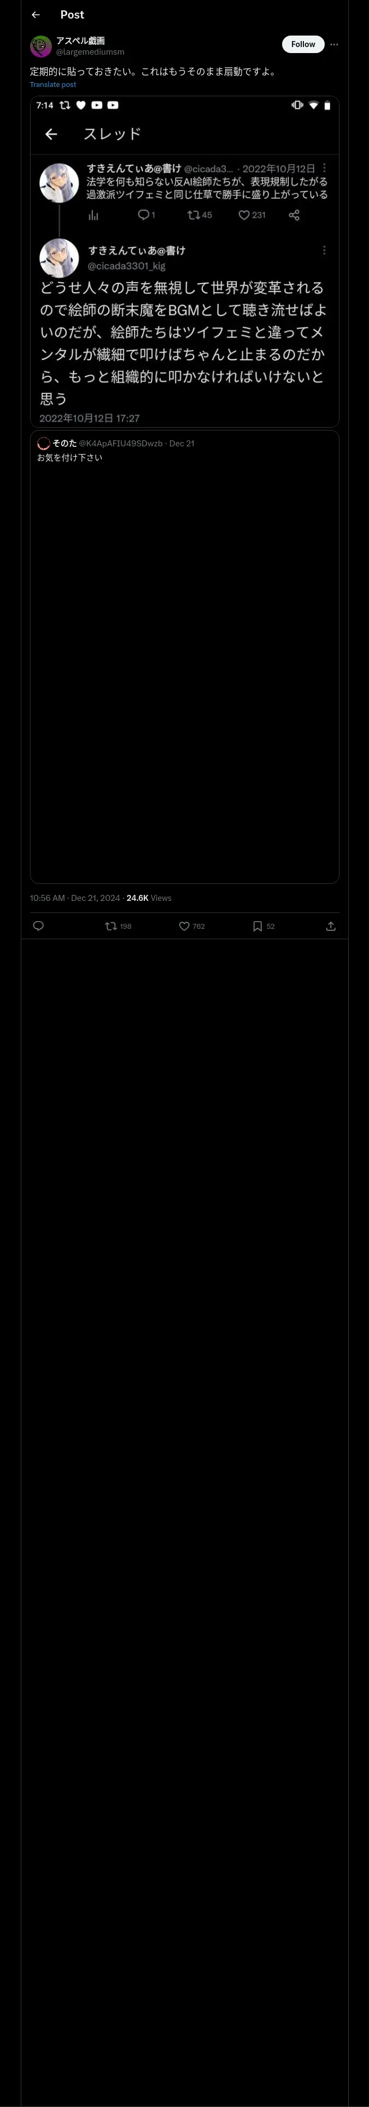369x2107 pixels.
Task: Tap retweet icon showing 45 in screenshot
Action: tap(200, 215)
